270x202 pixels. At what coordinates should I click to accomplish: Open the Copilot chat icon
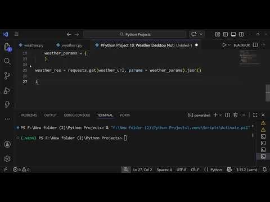[194, 34]
